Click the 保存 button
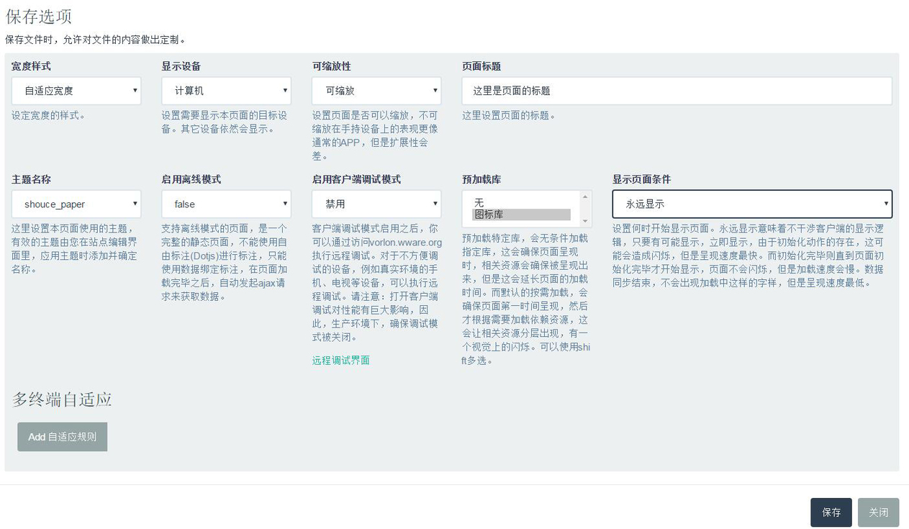The width and height of the screenshot is (909, 529). pos(831,512)
